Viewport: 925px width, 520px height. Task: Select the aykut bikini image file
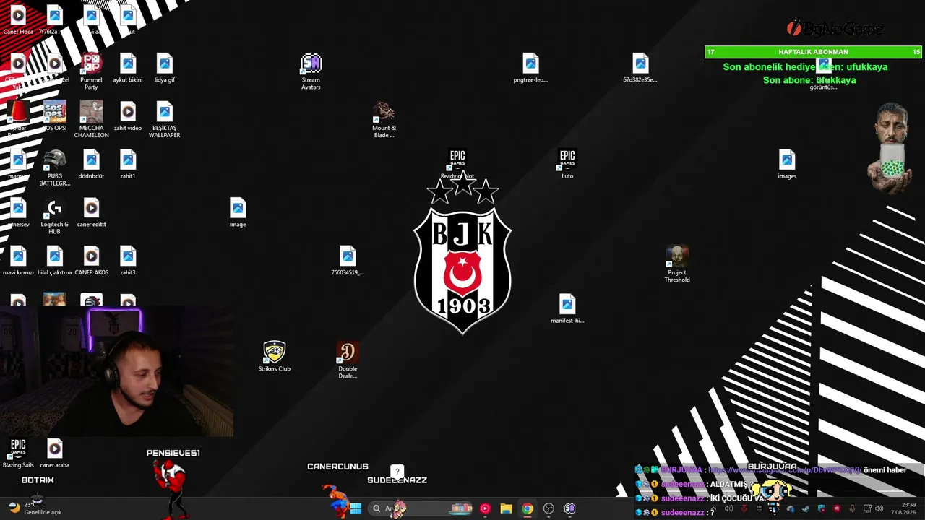[x=128, y=69]
